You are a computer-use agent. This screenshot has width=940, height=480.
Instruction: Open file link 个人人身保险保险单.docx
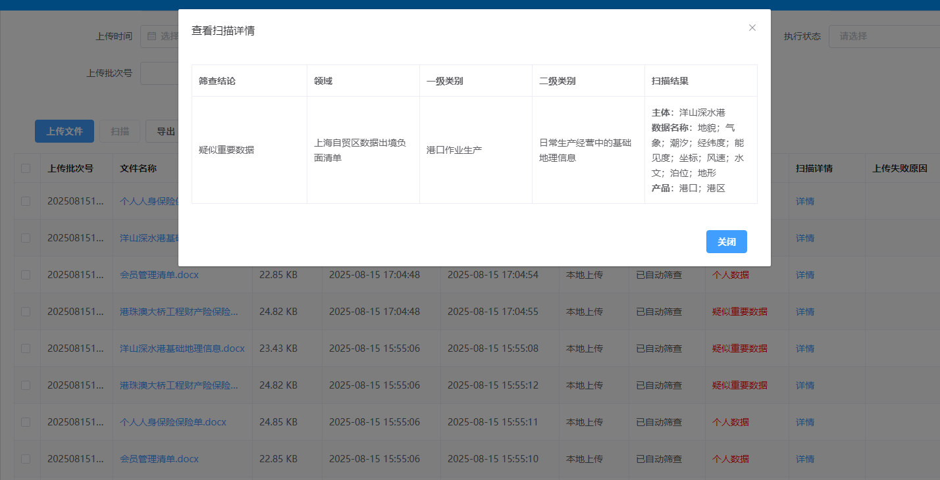click(173, 422)
